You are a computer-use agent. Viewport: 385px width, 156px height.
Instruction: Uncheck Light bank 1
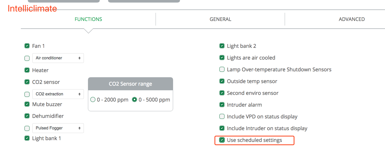(x=27, y=138)
